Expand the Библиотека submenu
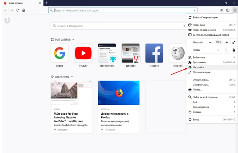238x153 pixels. click(212, 57)
